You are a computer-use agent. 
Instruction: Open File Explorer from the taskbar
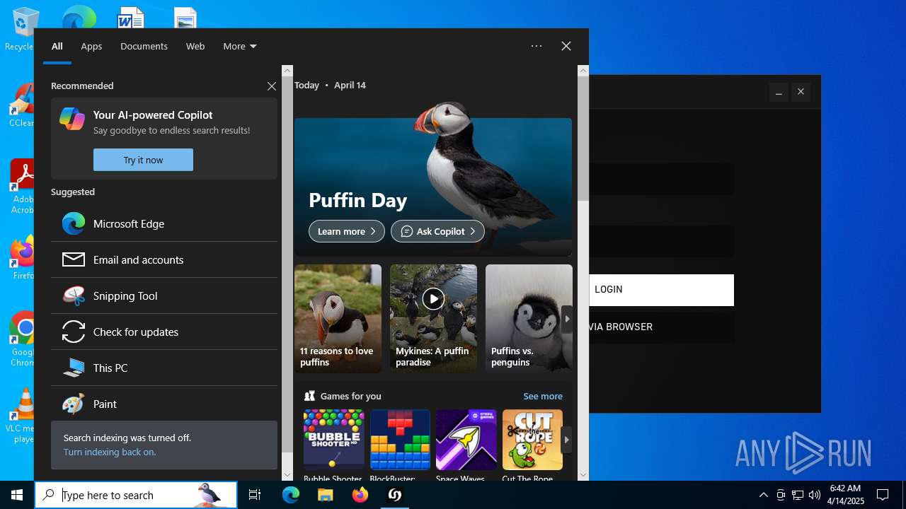[x=325, y=495]
